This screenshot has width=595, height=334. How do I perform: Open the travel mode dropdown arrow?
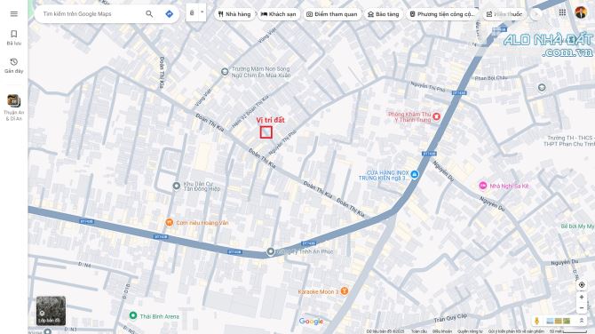pos(202,12)
